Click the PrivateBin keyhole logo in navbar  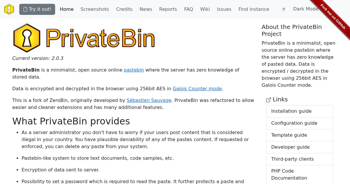point(9,9)
